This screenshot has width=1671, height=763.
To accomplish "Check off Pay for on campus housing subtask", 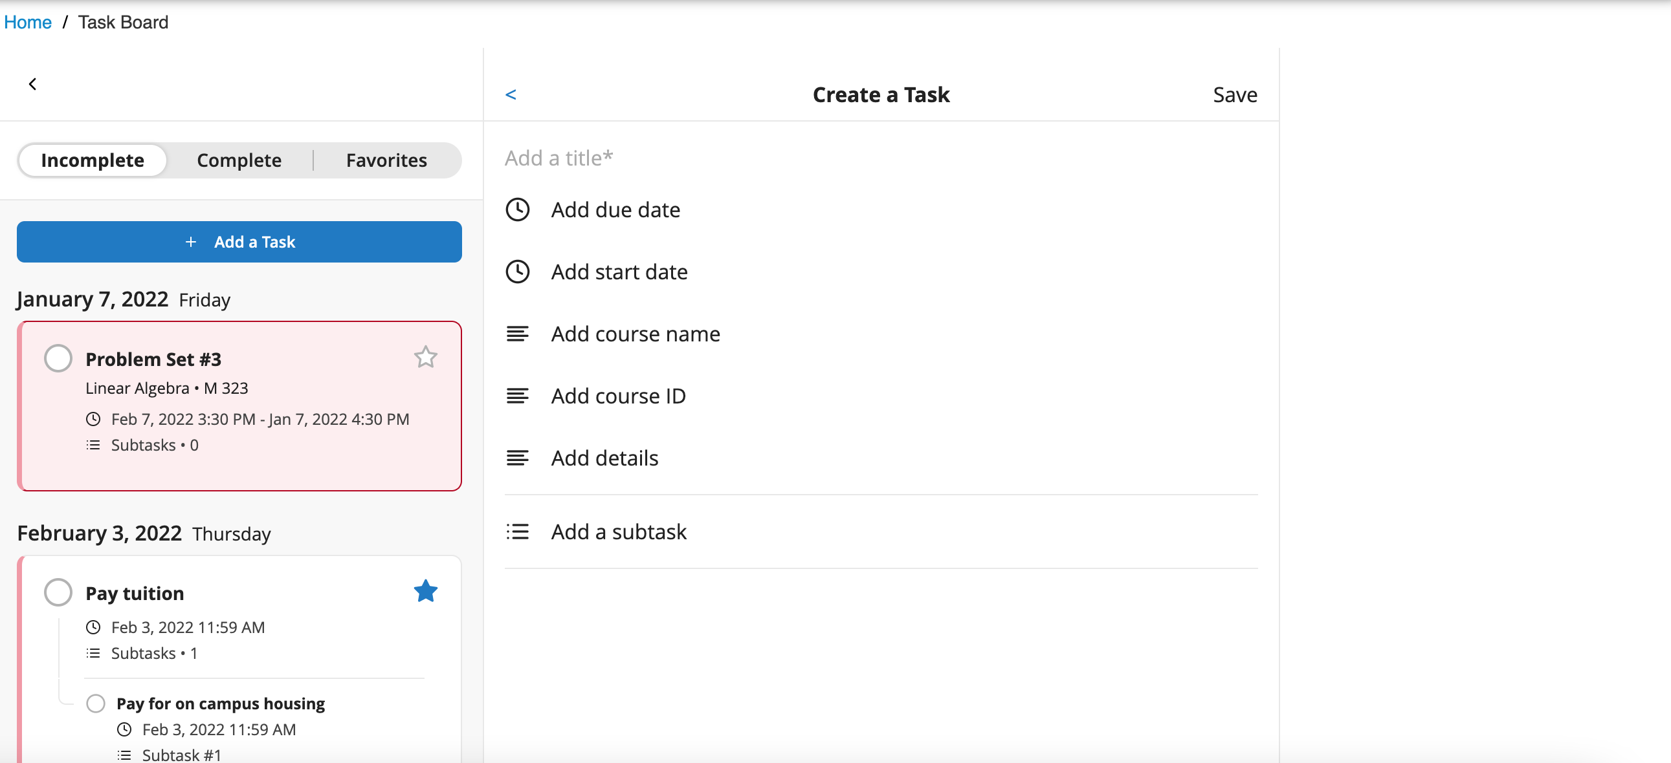I will (x=96, y=703).
